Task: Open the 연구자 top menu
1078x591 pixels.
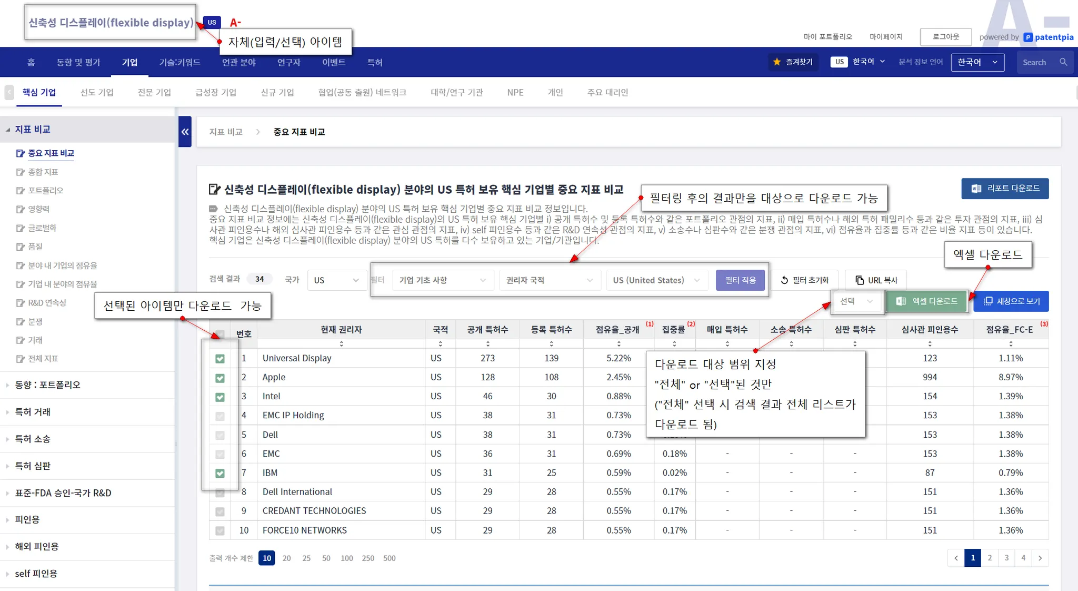Action: tap(289, 62)
